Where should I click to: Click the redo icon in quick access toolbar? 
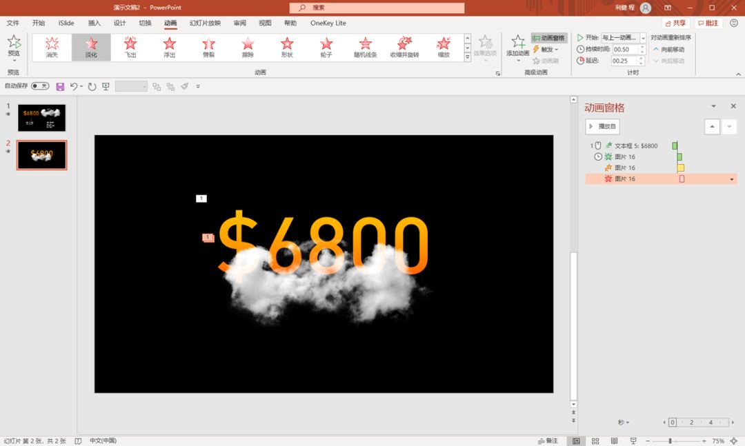click(92, 86)
